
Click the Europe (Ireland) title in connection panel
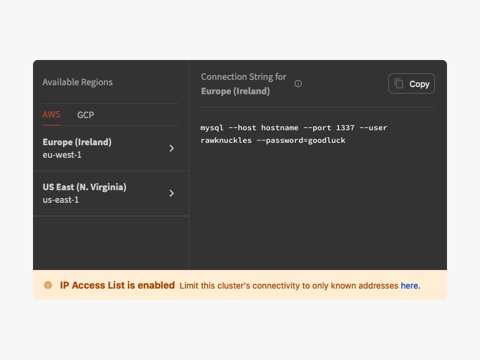click(x=235, y=91)
